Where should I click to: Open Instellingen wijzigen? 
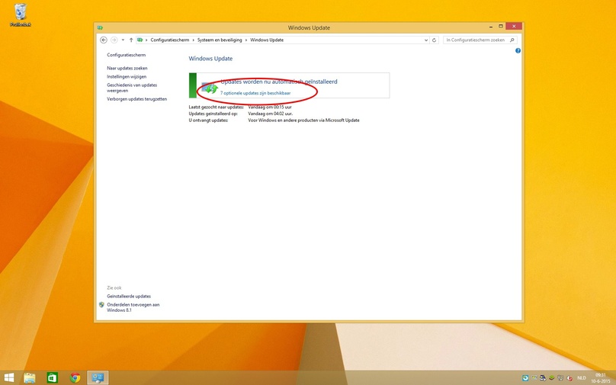pyautogui.click(x=127, y=76)
